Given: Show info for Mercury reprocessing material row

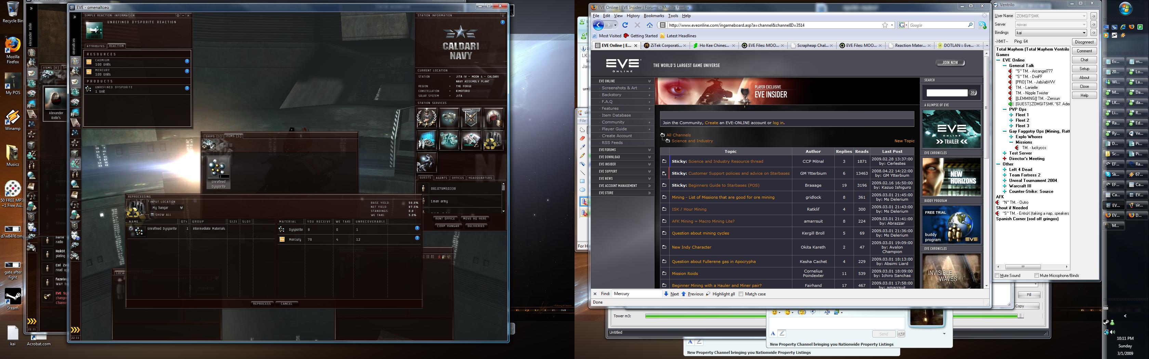Looking at the screenshot, I should pos(417,238).
